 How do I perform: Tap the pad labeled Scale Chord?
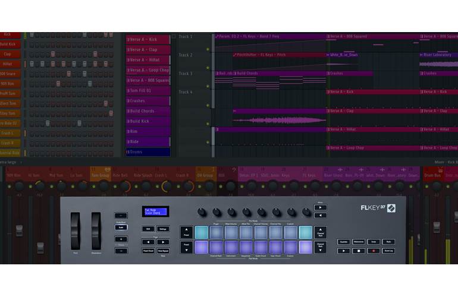tap(261, 247)
